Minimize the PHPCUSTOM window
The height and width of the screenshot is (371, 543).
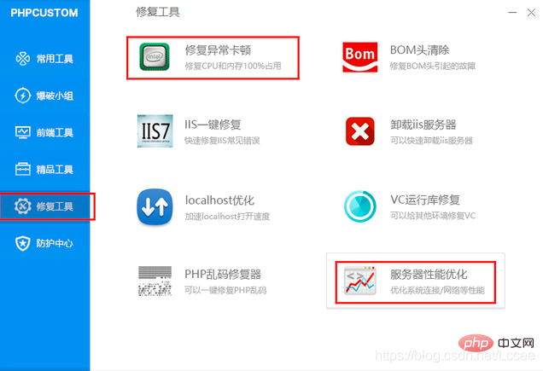[512, 13]
